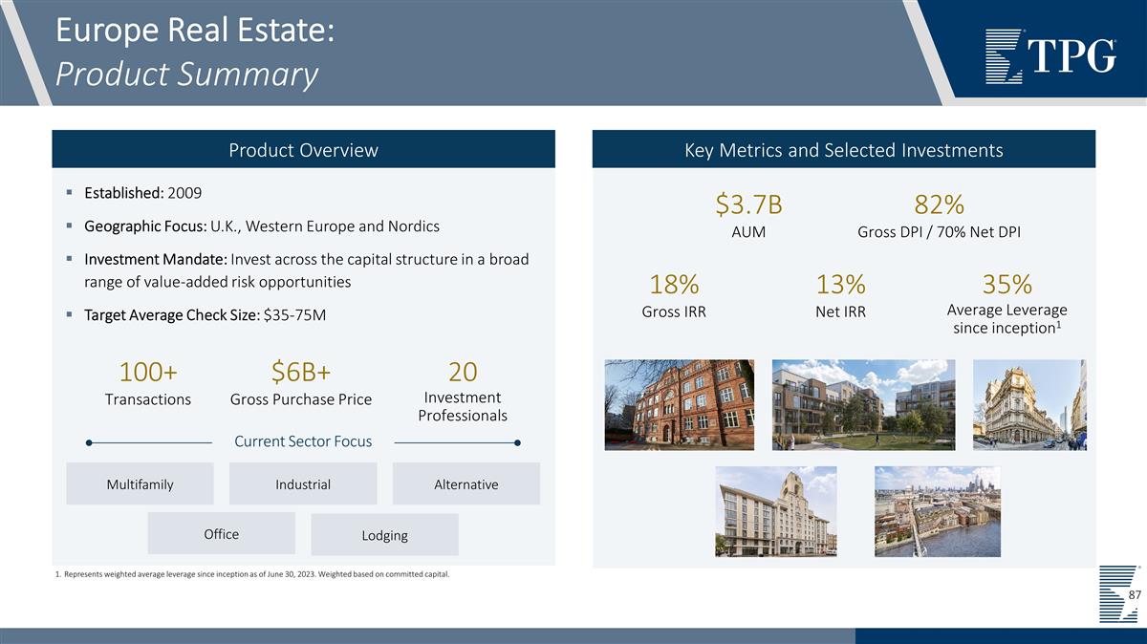Click the left endpoint dot of Current Sector Focus line
Image resolution: width=1147 pixels, height=644 pixels.
[89, 442]
